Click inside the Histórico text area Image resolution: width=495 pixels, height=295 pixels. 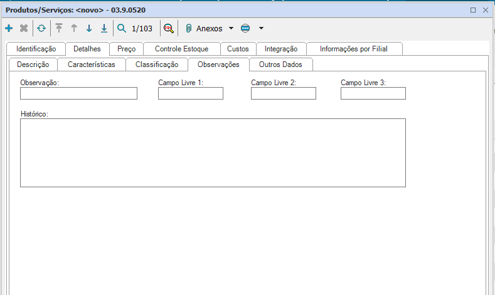point(213,152)
